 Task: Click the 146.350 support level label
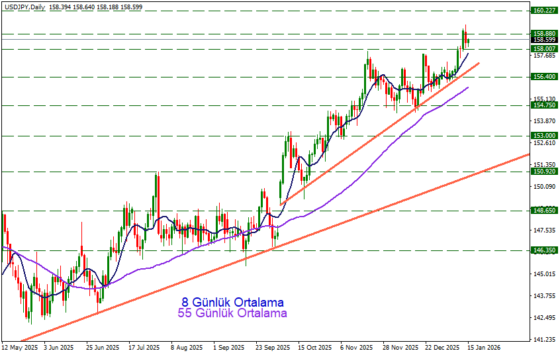543,250
